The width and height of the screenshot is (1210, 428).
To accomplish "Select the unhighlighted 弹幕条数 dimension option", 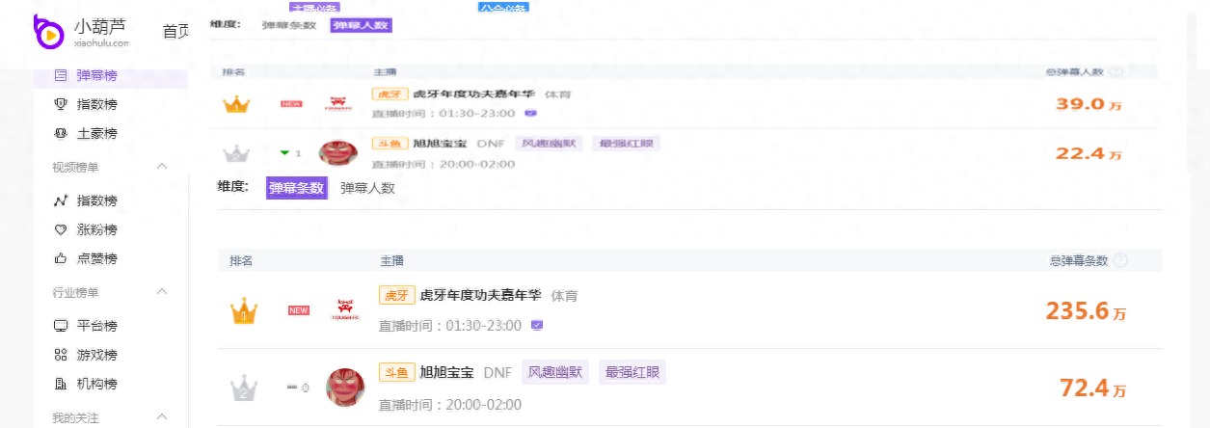I will coord(289,25).
